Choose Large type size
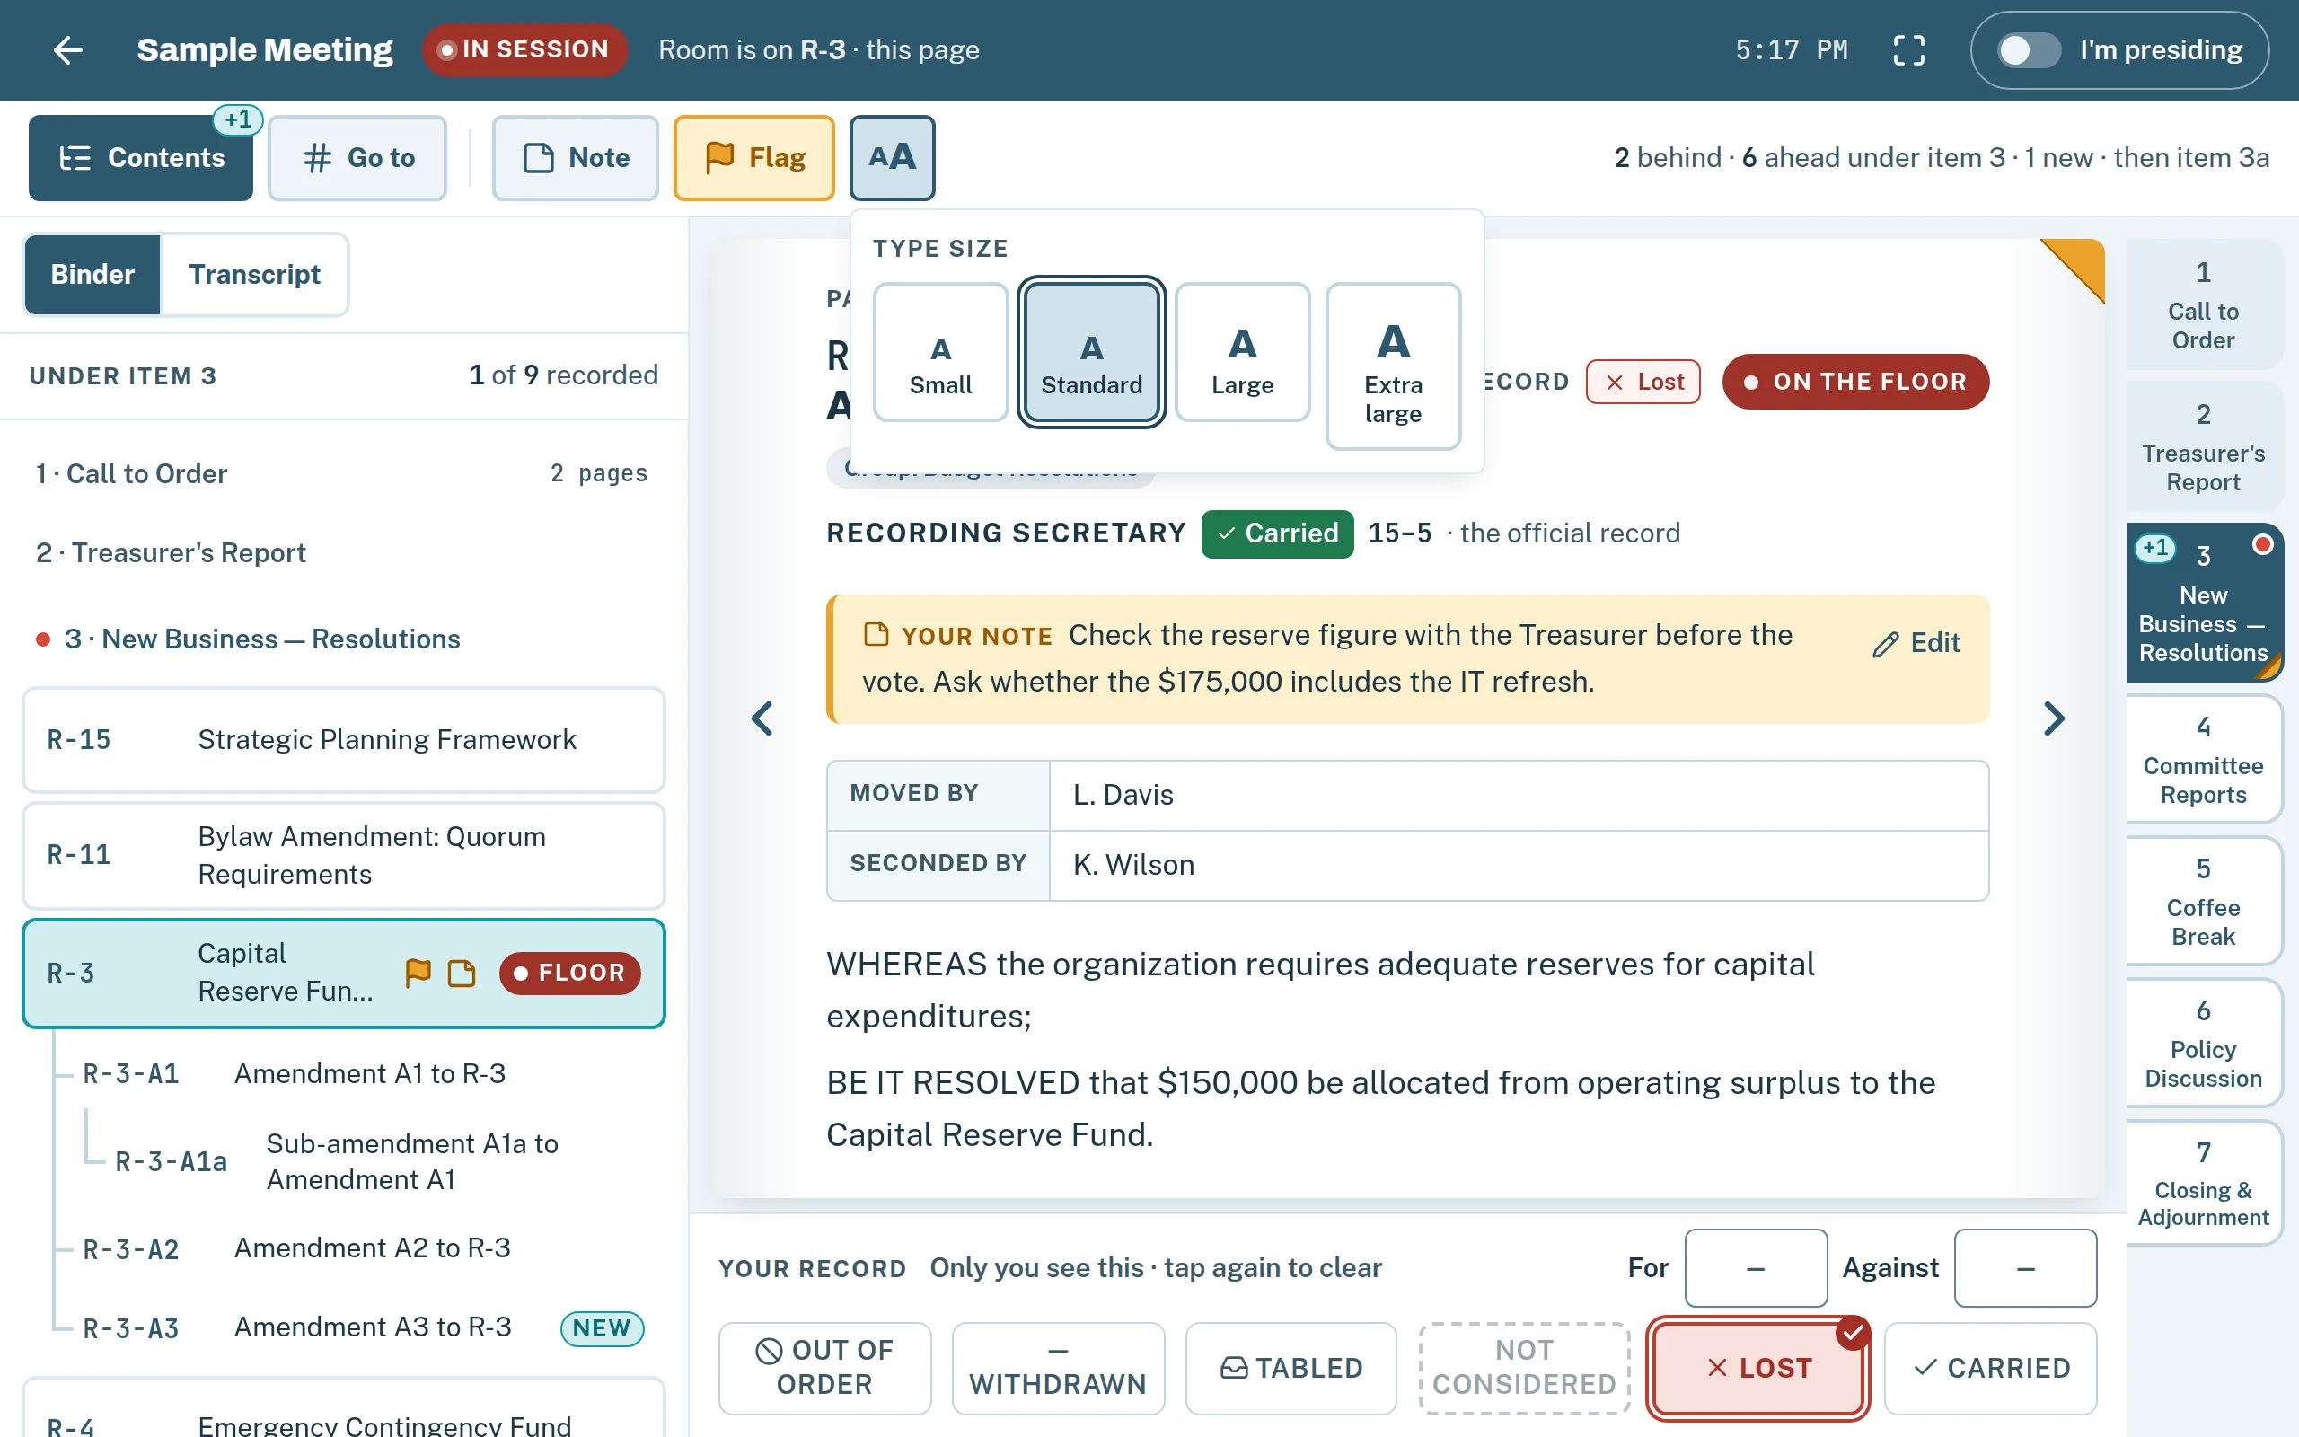The height and width of the screenshot is (1437, 2299). 1243,353
